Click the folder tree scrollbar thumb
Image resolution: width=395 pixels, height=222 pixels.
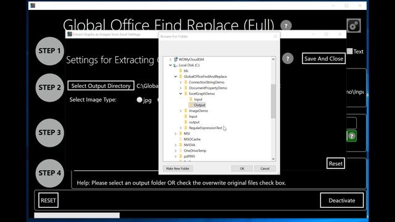click(x=273, y=101)
